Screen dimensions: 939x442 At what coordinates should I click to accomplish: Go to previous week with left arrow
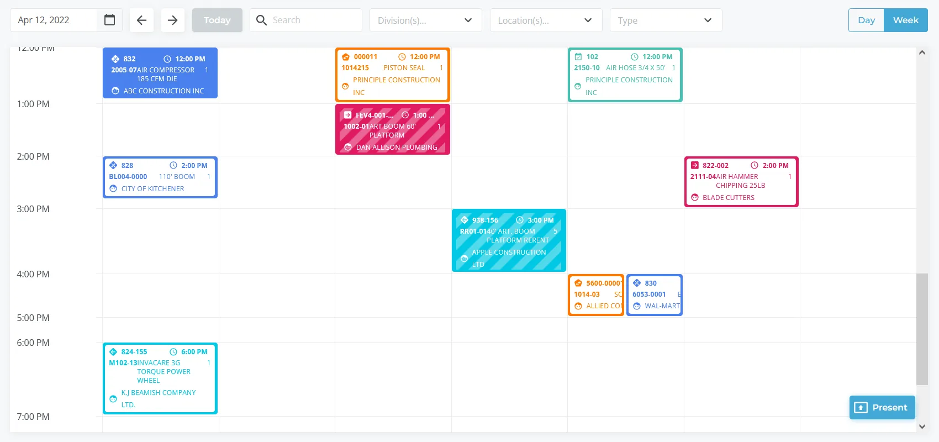[x=141, y=20]
